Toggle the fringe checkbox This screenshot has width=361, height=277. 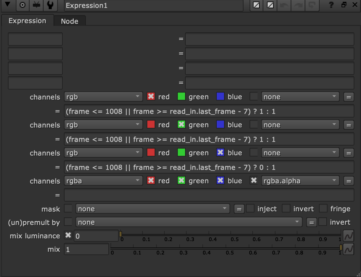click(323, 209)
